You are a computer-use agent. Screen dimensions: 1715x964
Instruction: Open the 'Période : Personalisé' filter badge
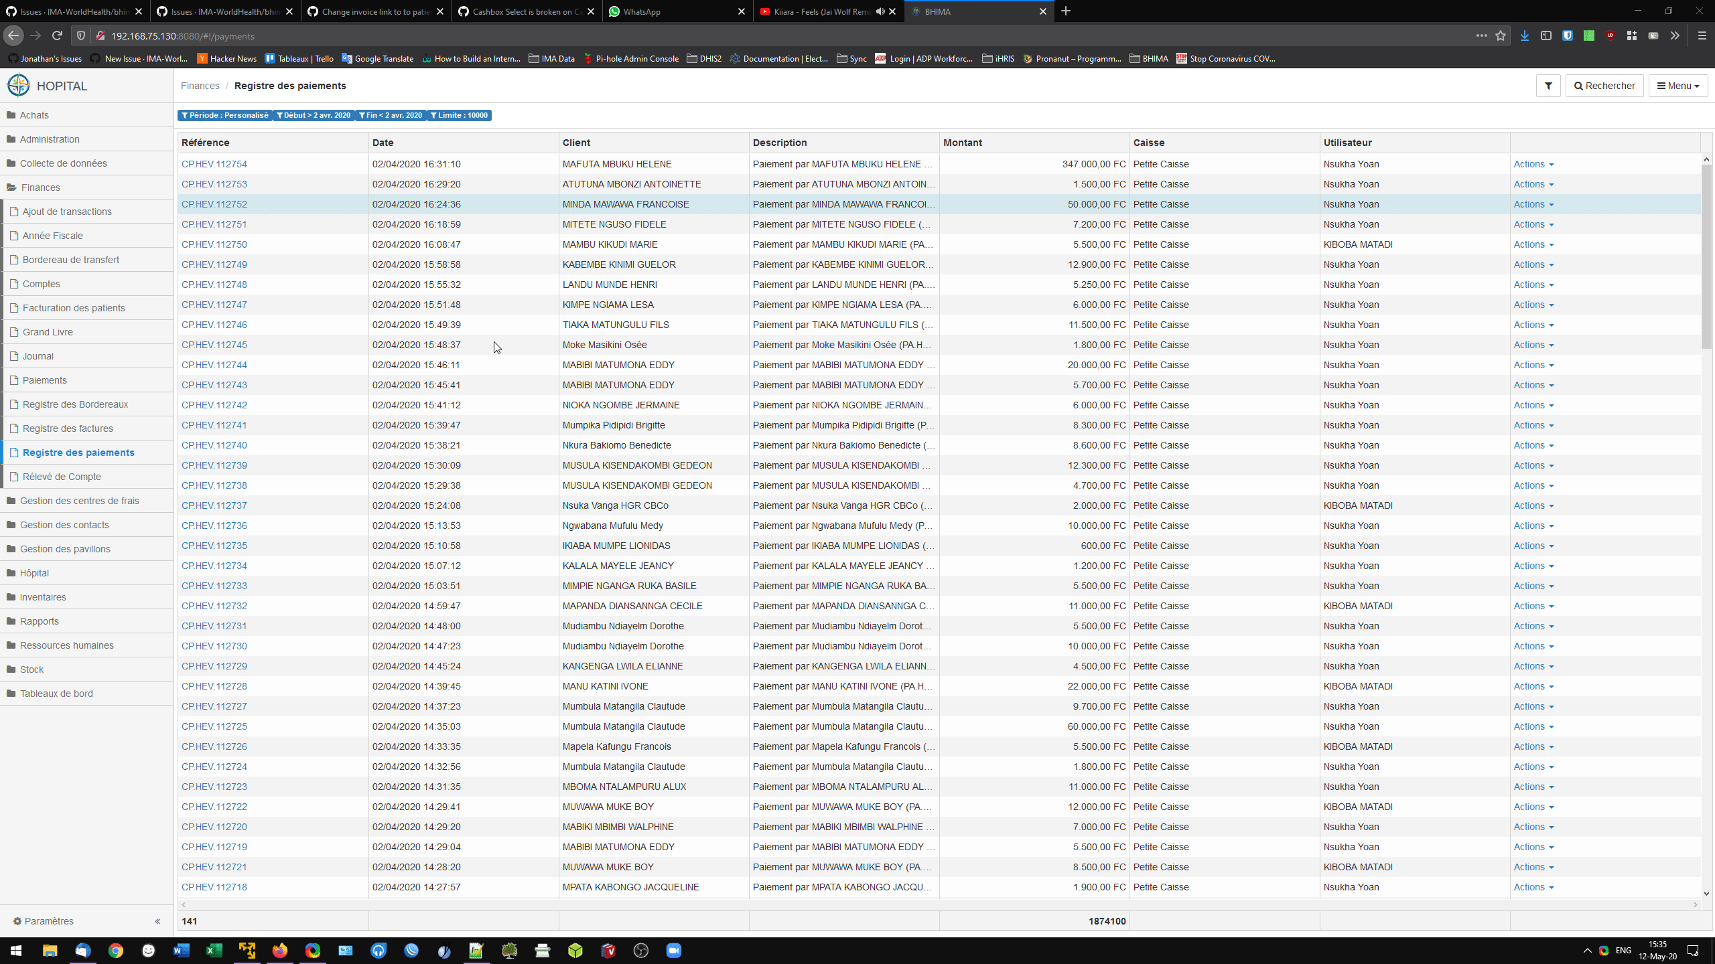(x=225, y=115)
